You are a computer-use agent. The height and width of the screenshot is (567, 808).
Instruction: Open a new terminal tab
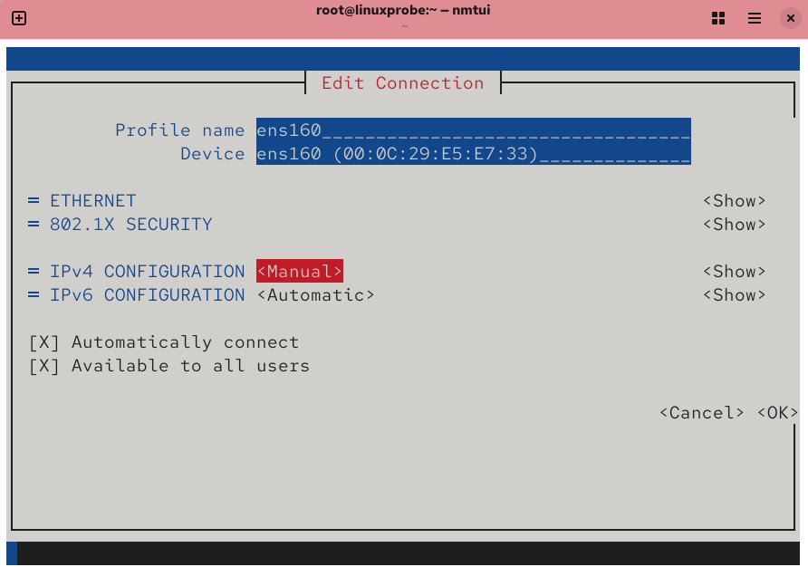pyautogui.click(x=18, y=18)
